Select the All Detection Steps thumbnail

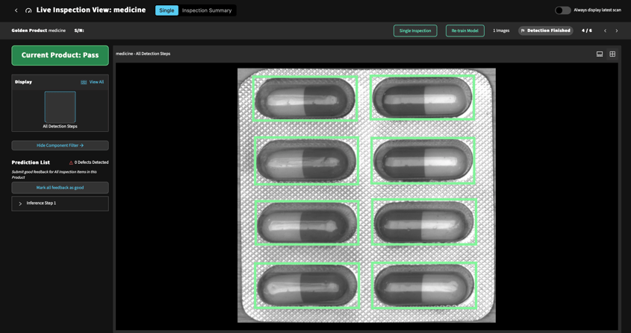point(60,107)
